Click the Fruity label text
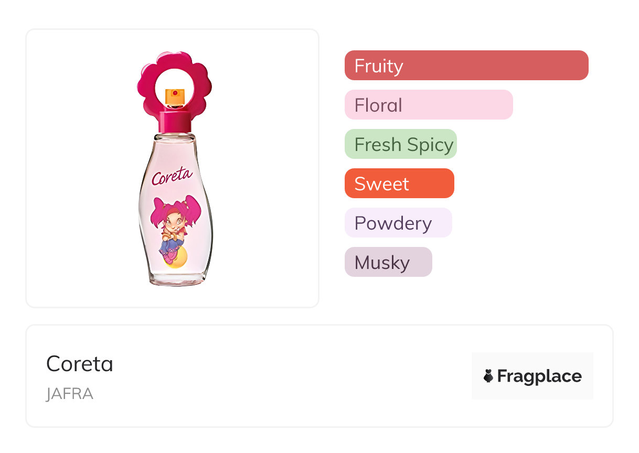 tap(379, 66)
